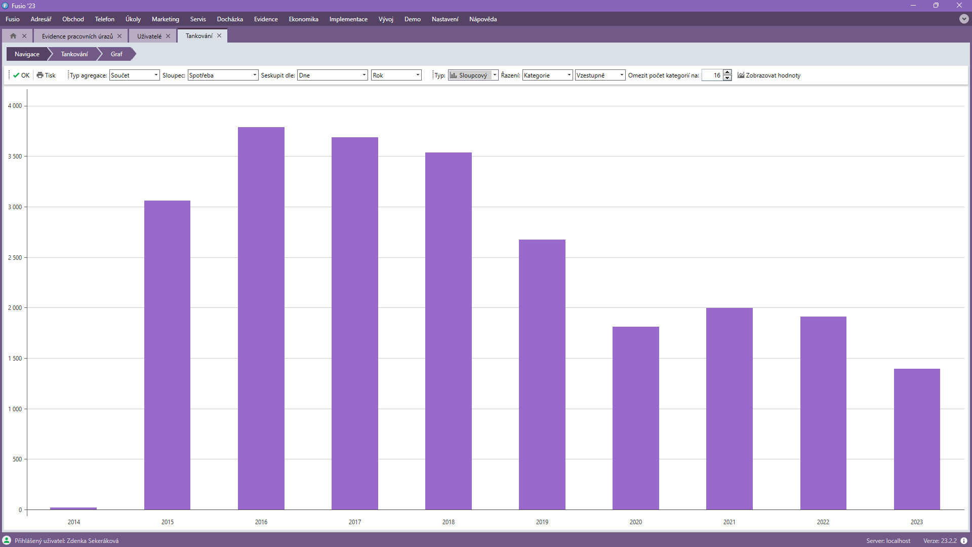Click the 2016 purple bar in the chart
Viewport: 972px width, 547px height.
[x=261, y=318]
